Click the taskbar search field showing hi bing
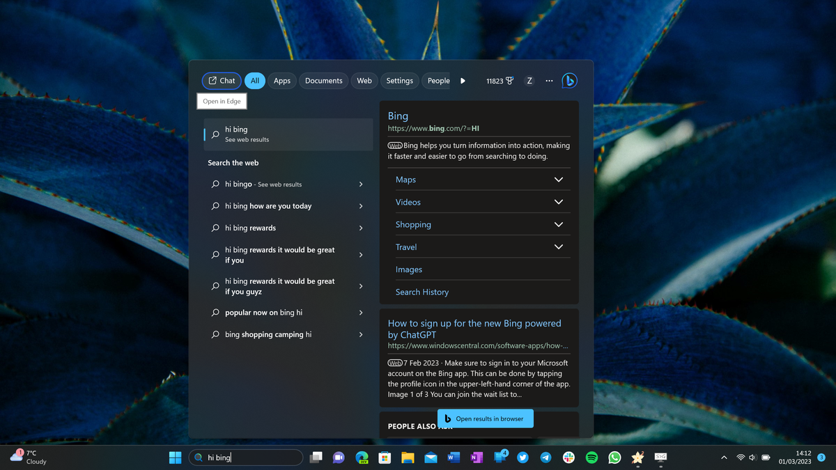 246,457
